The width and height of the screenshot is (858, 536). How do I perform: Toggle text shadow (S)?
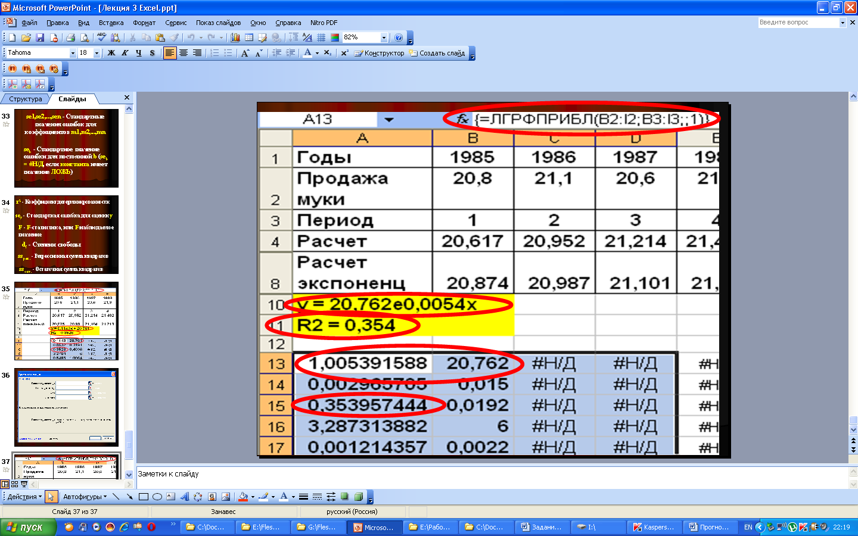tap(153, 53)
